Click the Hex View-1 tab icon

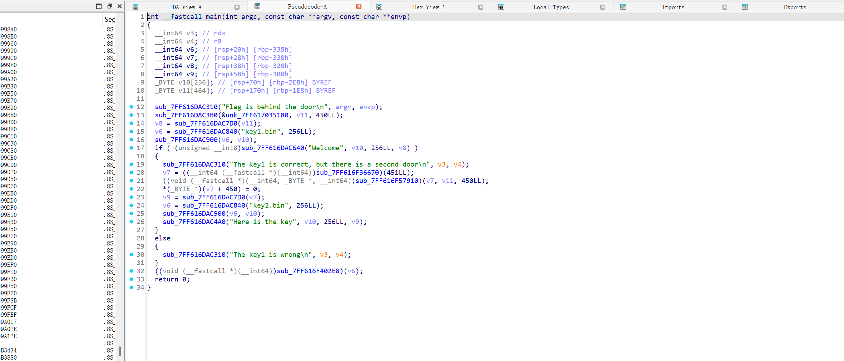[379, 7]
